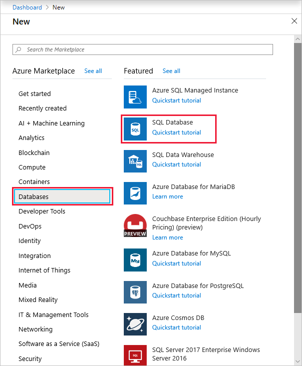Click the SQL Database icon
Viewport: 302px width, 366px height.
135,129
